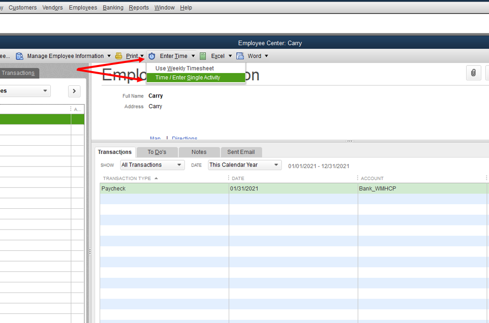
Task: Sort by the Transaction Type column header
Action: 126,178
